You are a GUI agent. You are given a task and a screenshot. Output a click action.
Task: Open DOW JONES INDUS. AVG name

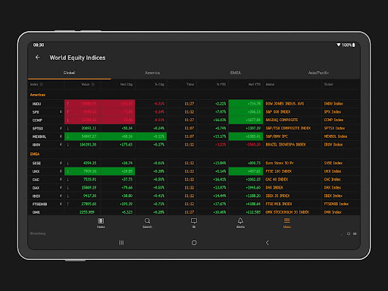click(285, 104)
